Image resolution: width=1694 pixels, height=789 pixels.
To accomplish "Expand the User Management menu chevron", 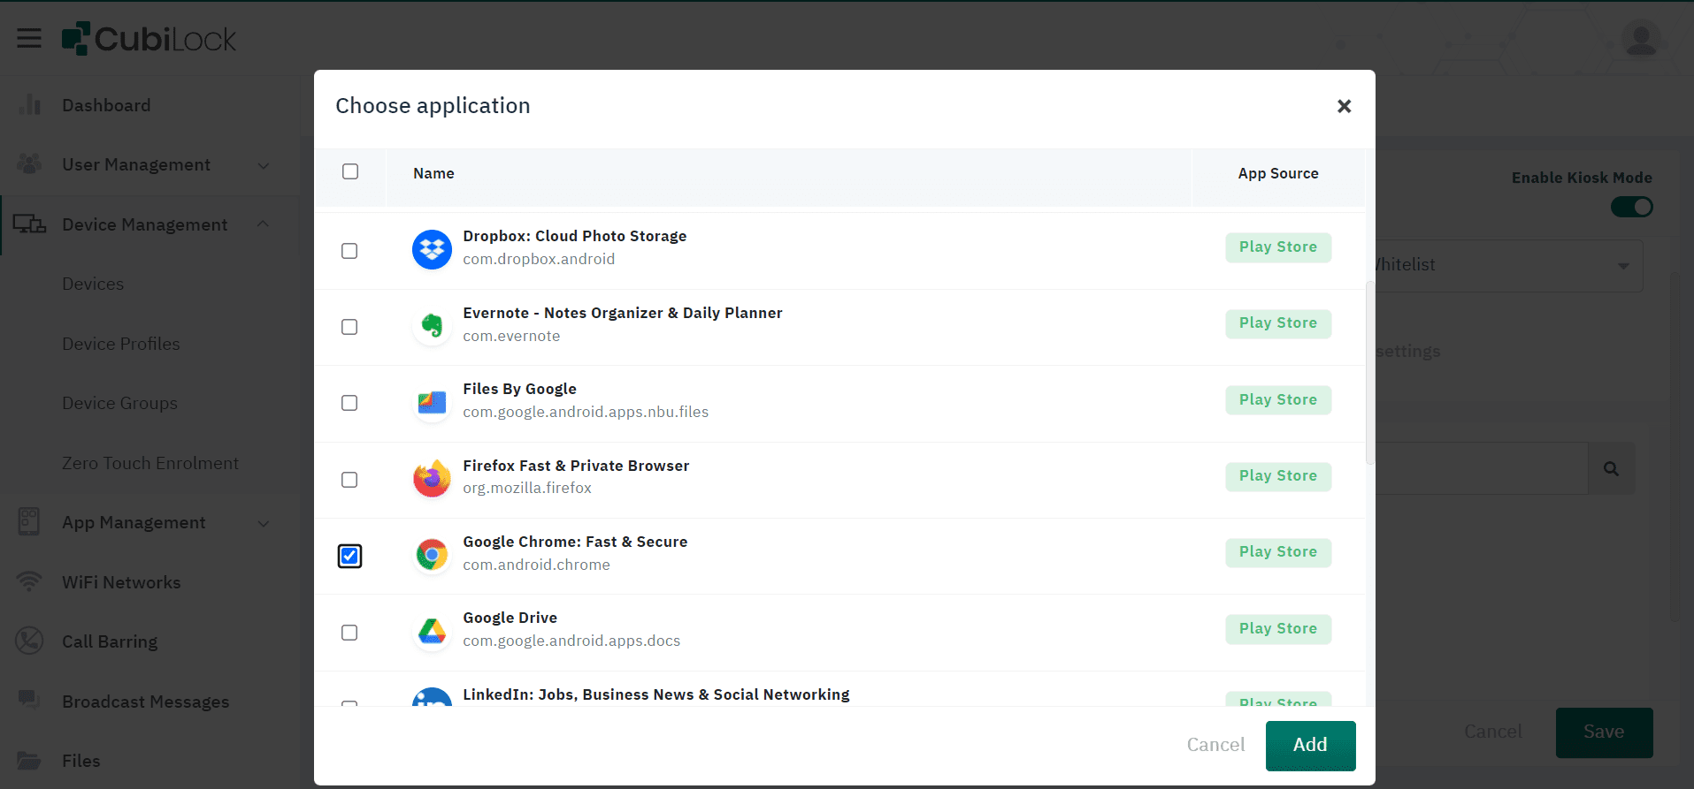I will coord(264,165).
